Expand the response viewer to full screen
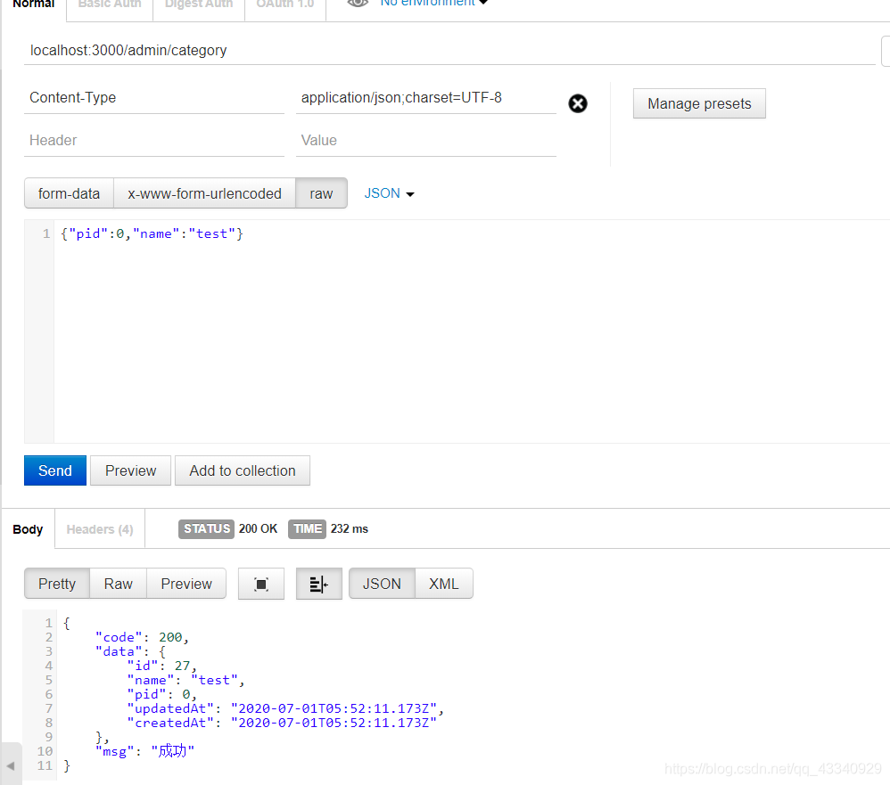 [260, 583]
